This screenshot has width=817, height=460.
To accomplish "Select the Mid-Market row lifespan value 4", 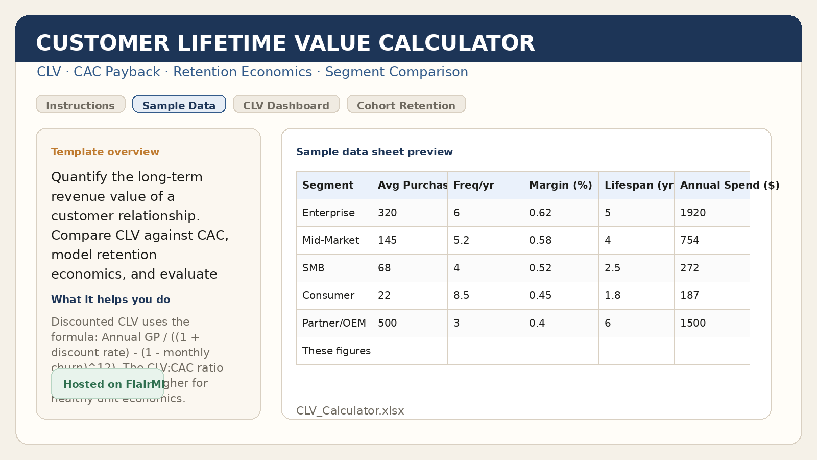I will [x=608, y=240].
